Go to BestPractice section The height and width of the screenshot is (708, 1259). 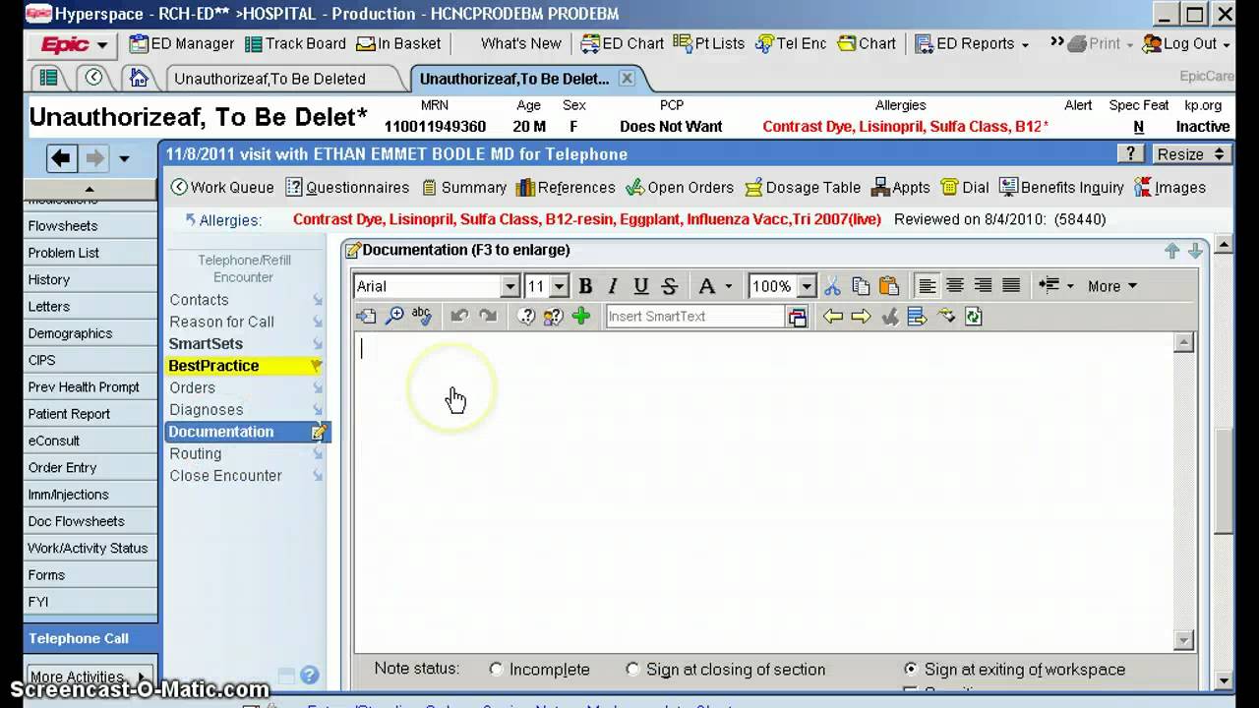pos(246,366)
